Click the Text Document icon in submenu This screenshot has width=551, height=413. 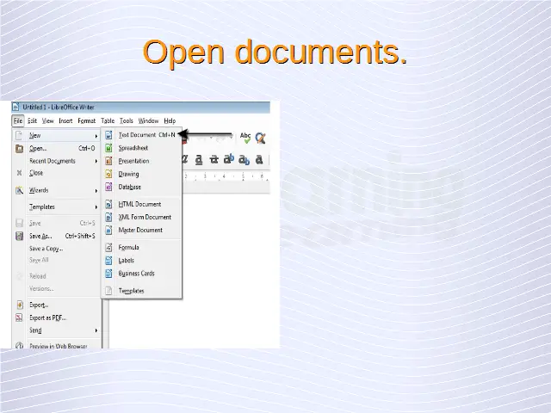(108, 135)
